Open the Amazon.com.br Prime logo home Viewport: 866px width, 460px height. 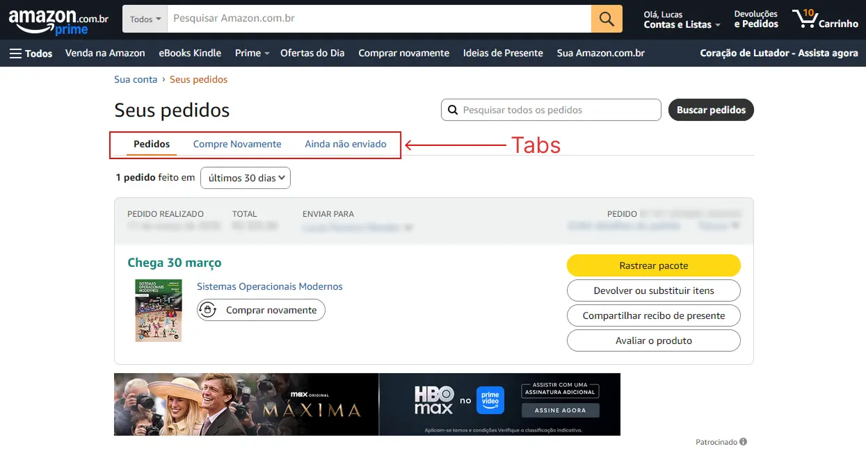[x=58, y=20]
